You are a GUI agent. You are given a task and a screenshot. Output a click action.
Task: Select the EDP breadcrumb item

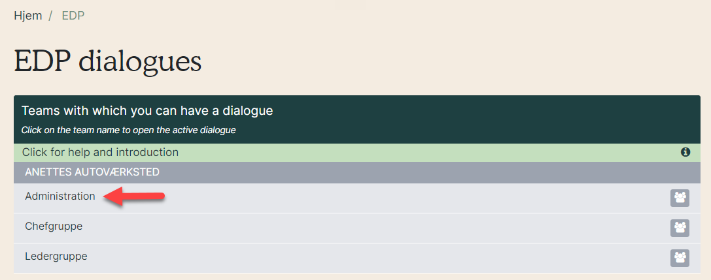(73, 16)
